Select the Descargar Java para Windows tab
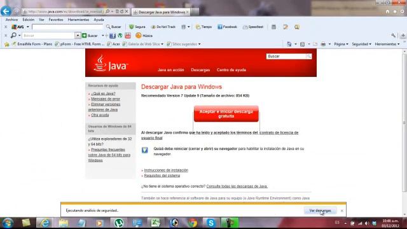 (x=161, y=12)
